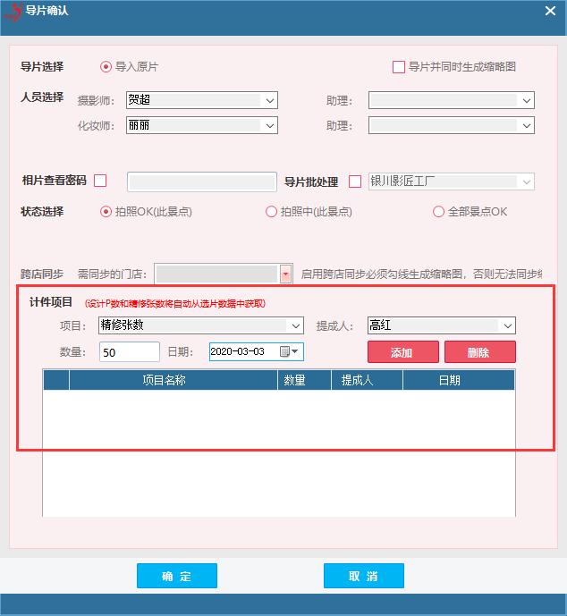Click the 提成人 column header
This screenshot has width=567, height=616.
(x=367, y=380)
